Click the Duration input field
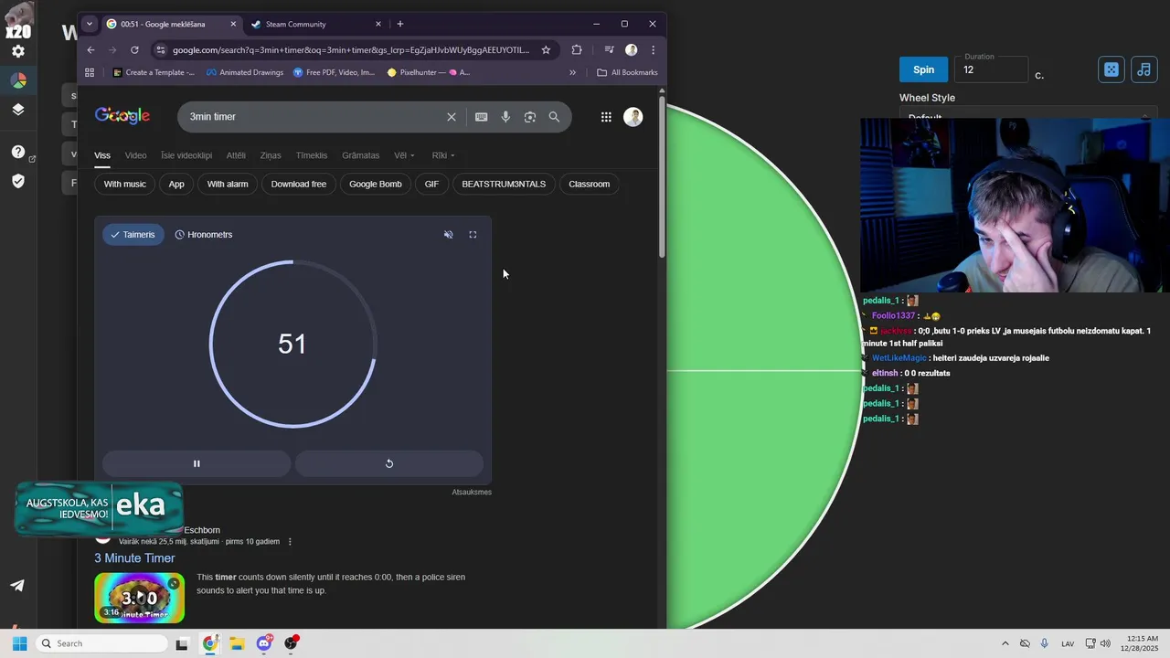The image size is (1170, 658). (991, 69)
